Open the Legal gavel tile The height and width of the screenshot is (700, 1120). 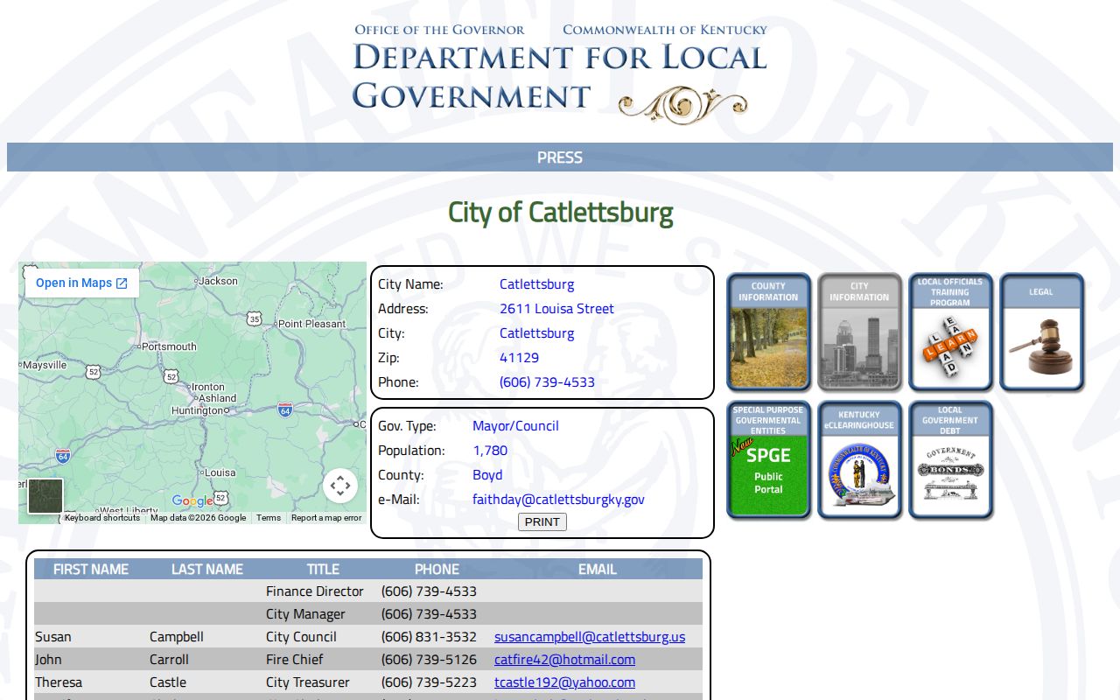coord(1041,332)
